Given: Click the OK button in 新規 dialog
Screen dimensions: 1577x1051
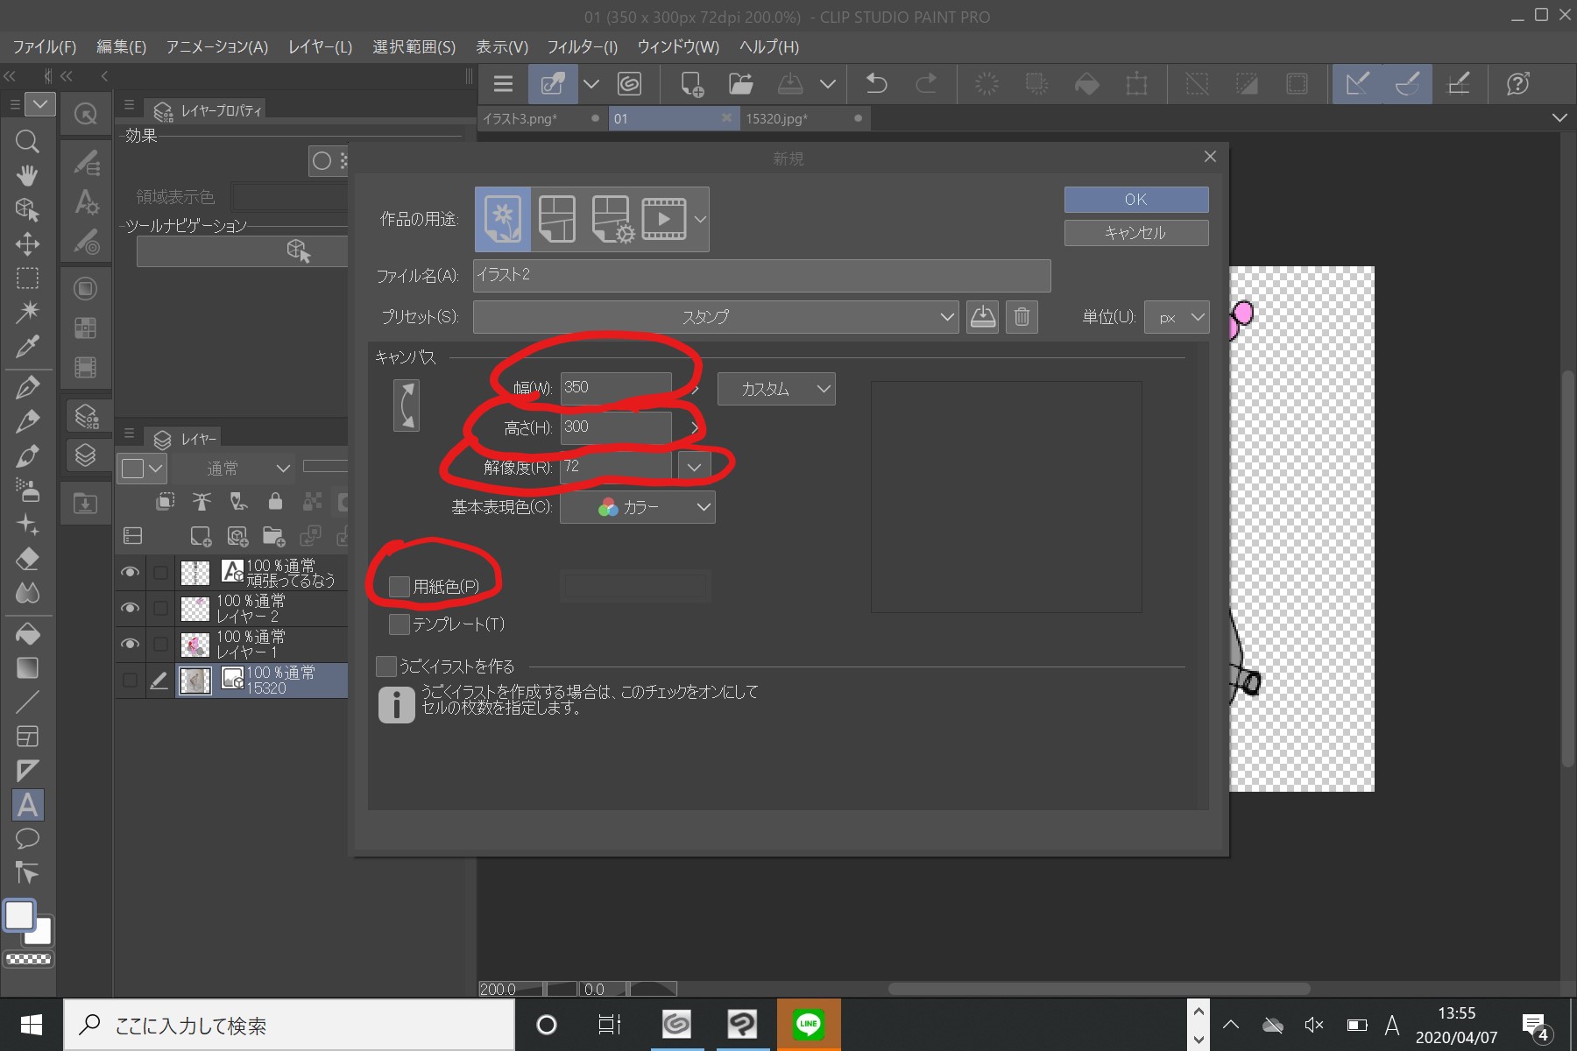Looking at the screenshot, I should [x=1136, y=200].
